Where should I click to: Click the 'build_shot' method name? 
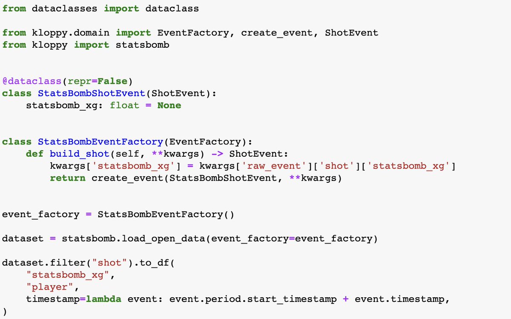[x=80, y=154]
